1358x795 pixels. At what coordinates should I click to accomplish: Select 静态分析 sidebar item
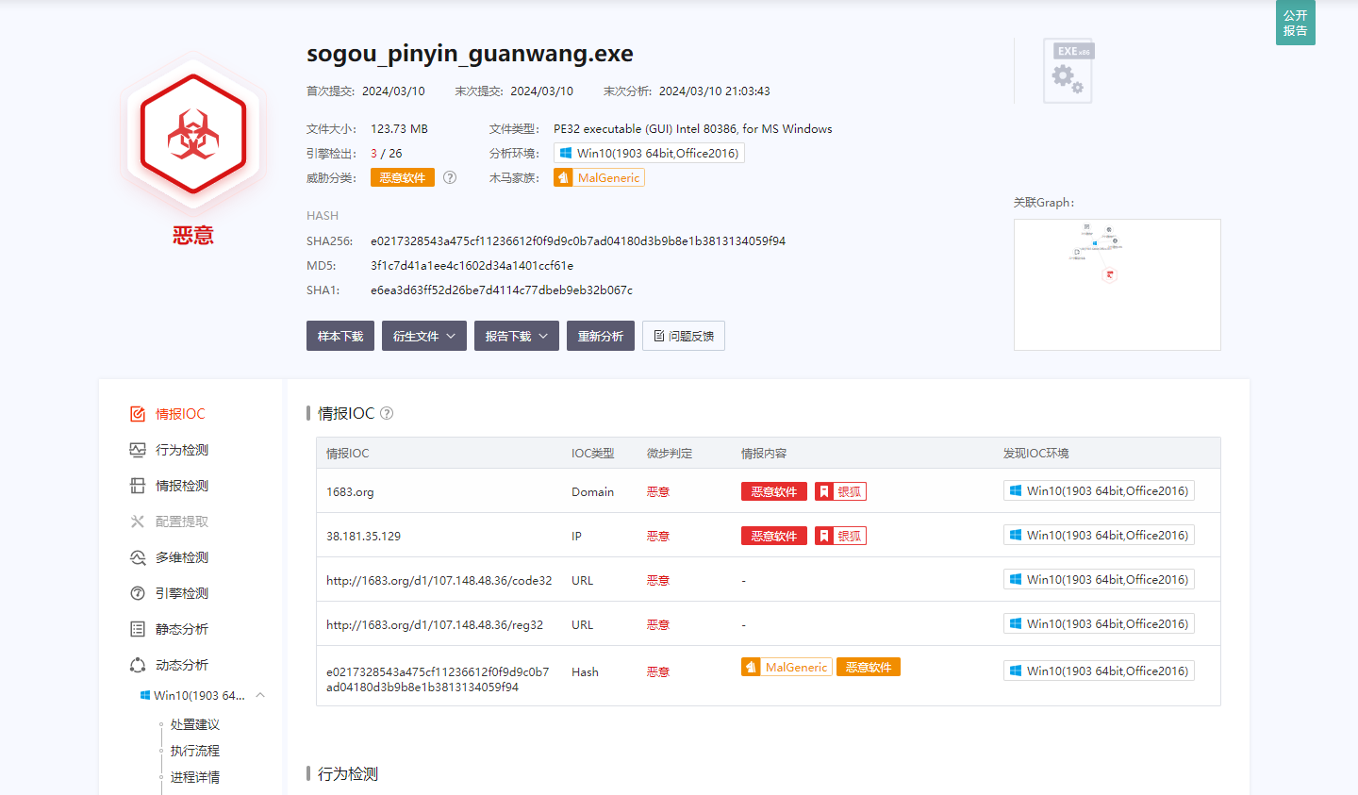click(182, 629)
